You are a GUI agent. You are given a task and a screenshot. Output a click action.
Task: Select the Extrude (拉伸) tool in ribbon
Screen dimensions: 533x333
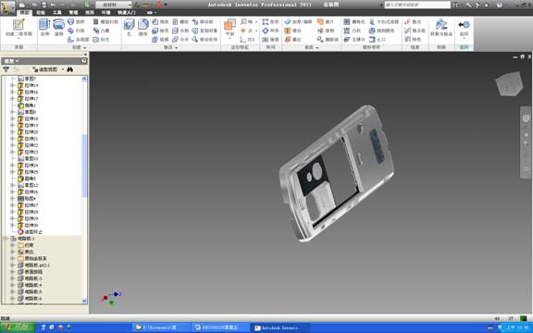(x=44, y=27)
